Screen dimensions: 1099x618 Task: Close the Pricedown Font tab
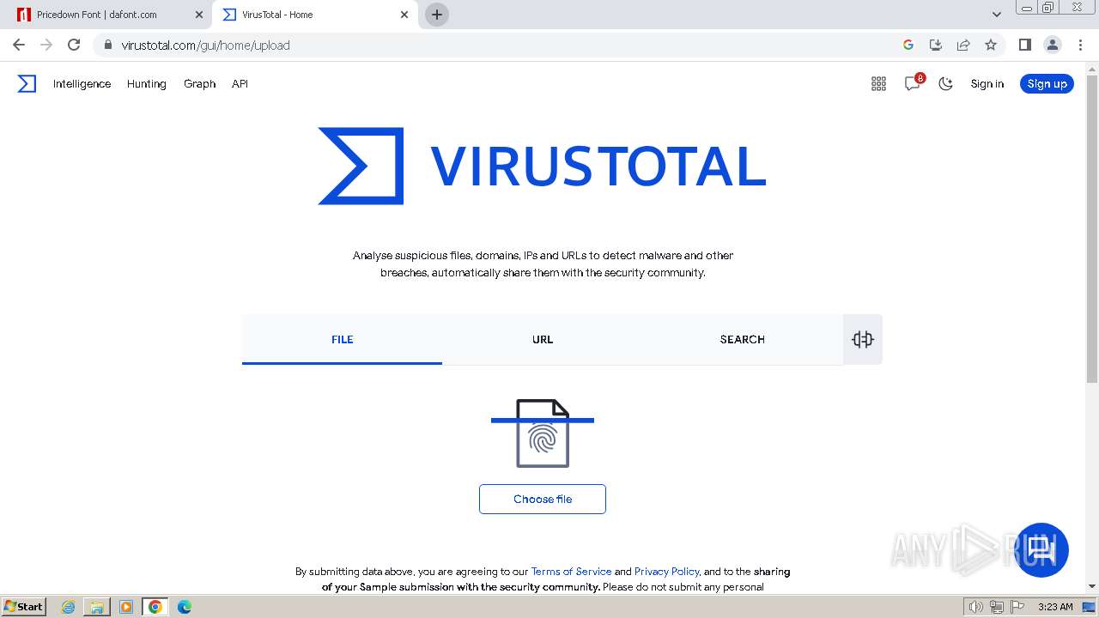point(199,15)
